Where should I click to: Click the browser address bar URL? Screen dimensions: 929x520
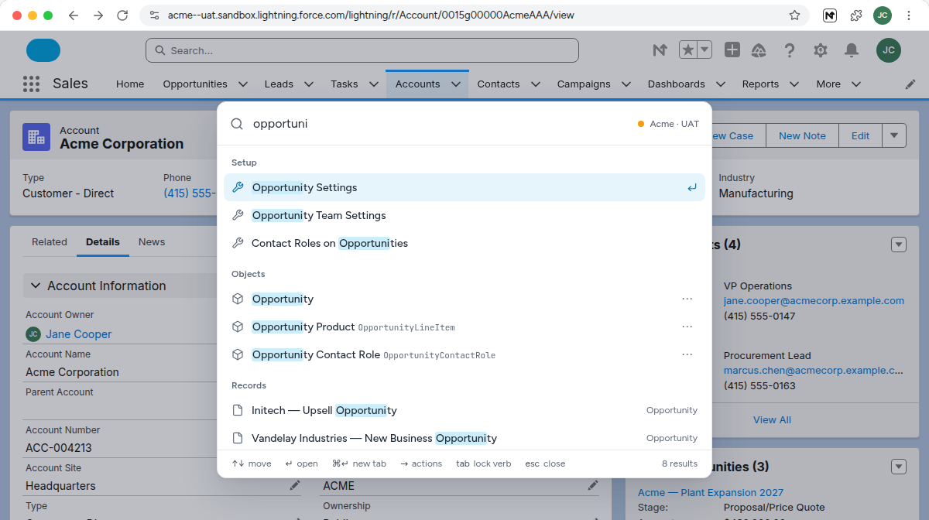click(x=371, y=15)
